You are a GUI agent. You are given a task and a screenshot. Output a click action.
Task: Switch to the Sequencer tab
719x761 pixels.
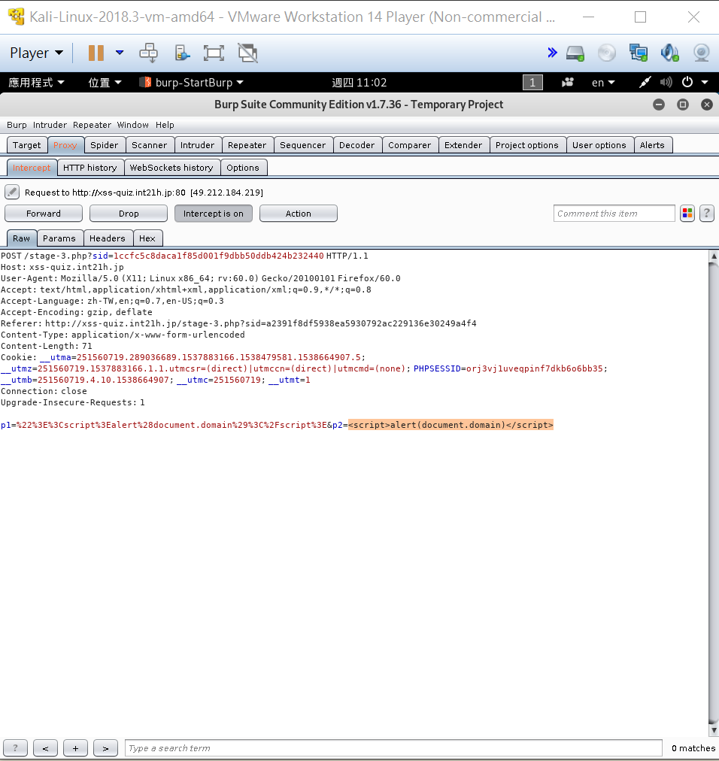click(x=302, y=145)
